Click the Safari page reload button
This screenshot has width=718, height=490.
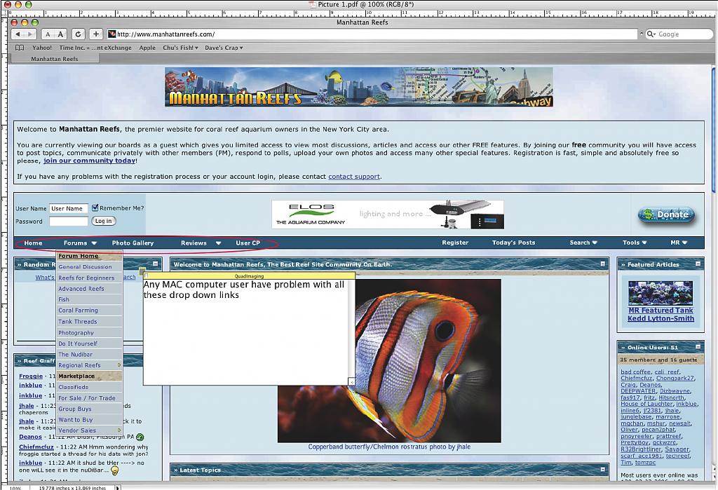click(x=78, y=34)
